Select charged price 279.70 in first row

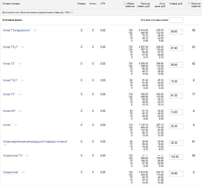pos(160,30)
